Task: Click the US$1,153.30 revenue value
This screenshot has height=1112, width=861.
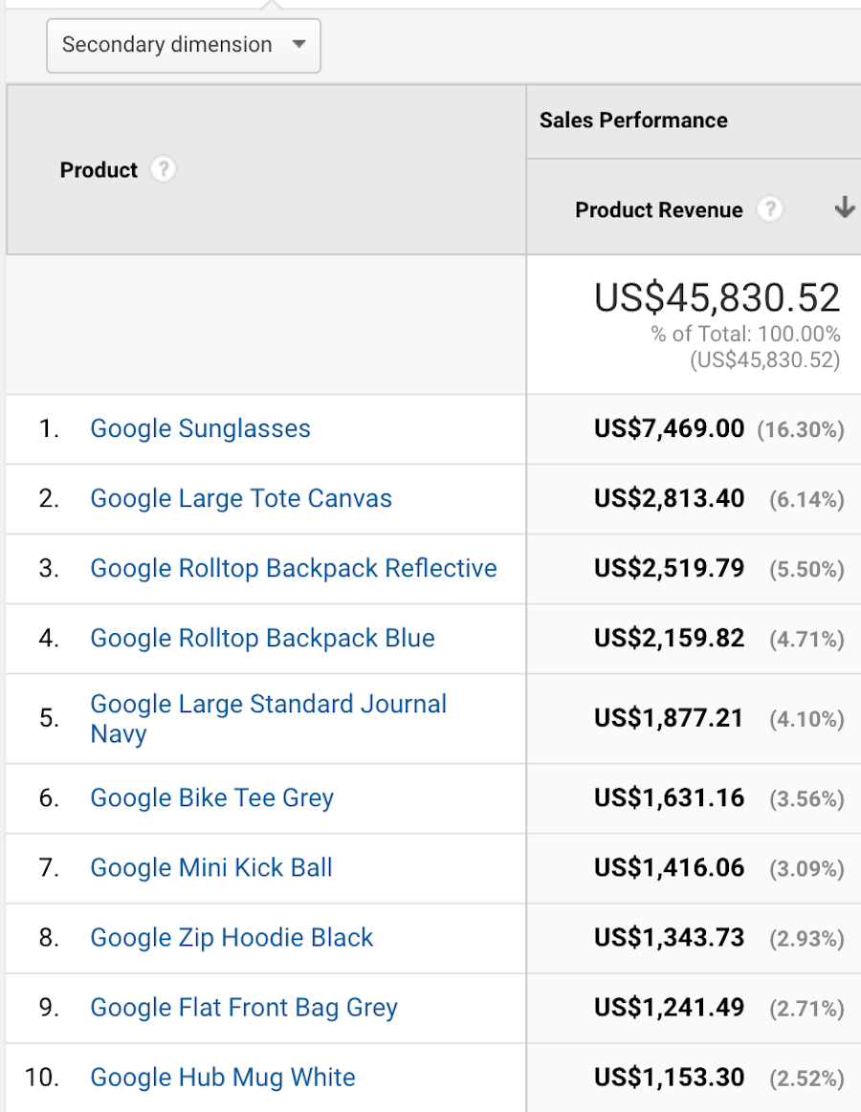Action: (669, 1078)
